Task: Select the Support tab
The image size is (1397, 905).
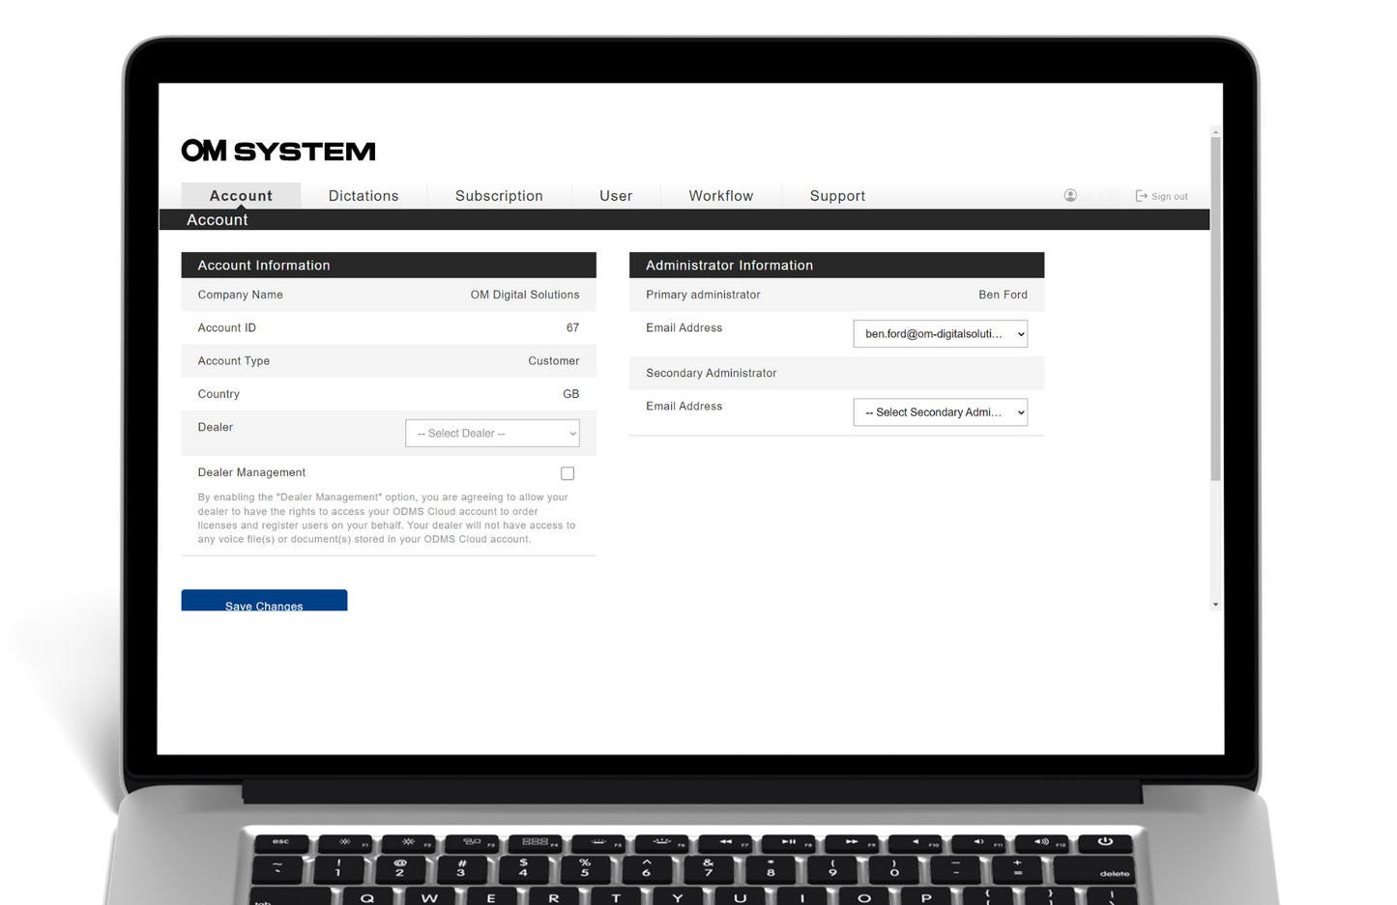Action: tap(837, 195)
